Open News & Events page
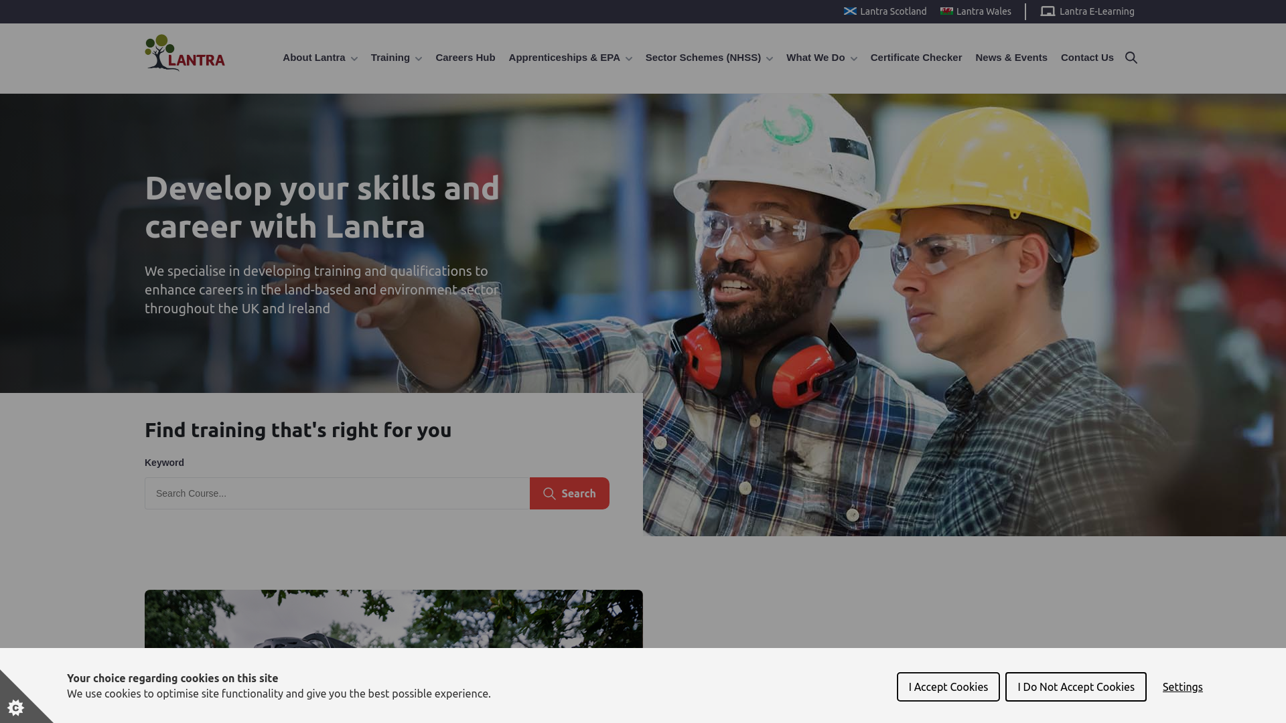This screenshot has width=1286, height=723. pyautogui.click(x=1011, y=58)
